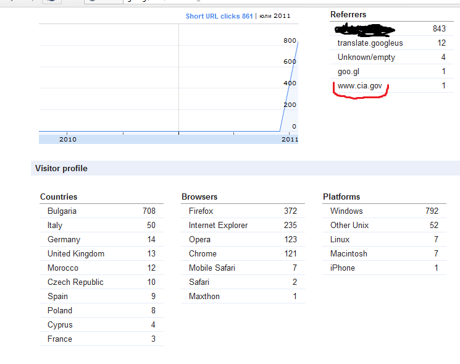
Task: Click the iPhone platform row
Action: click(343, 268)
